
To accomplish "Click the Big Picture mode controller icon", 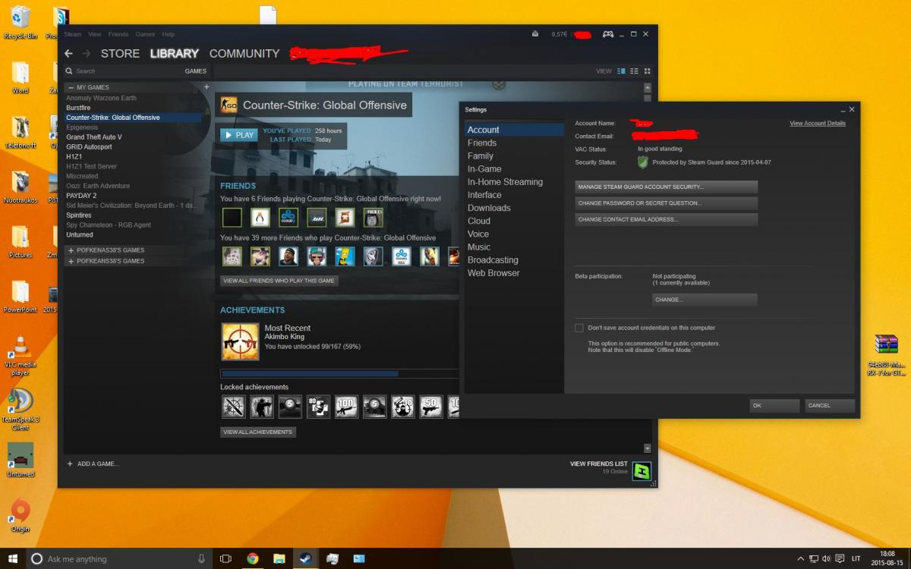I will coord(608,34).
